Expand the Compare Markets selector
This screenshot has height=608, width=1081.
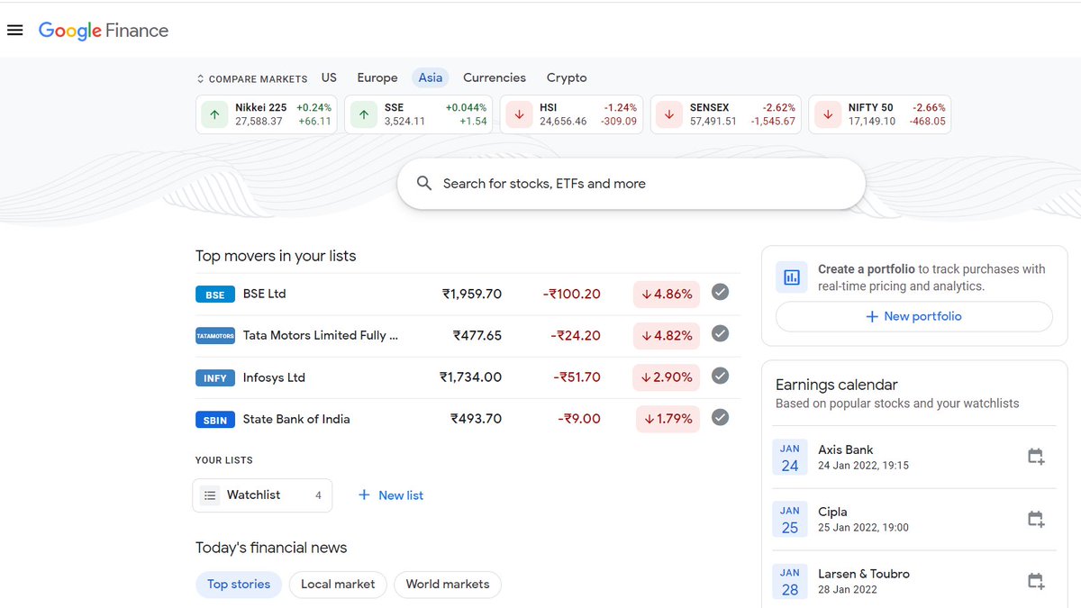(x=251, y=78)
